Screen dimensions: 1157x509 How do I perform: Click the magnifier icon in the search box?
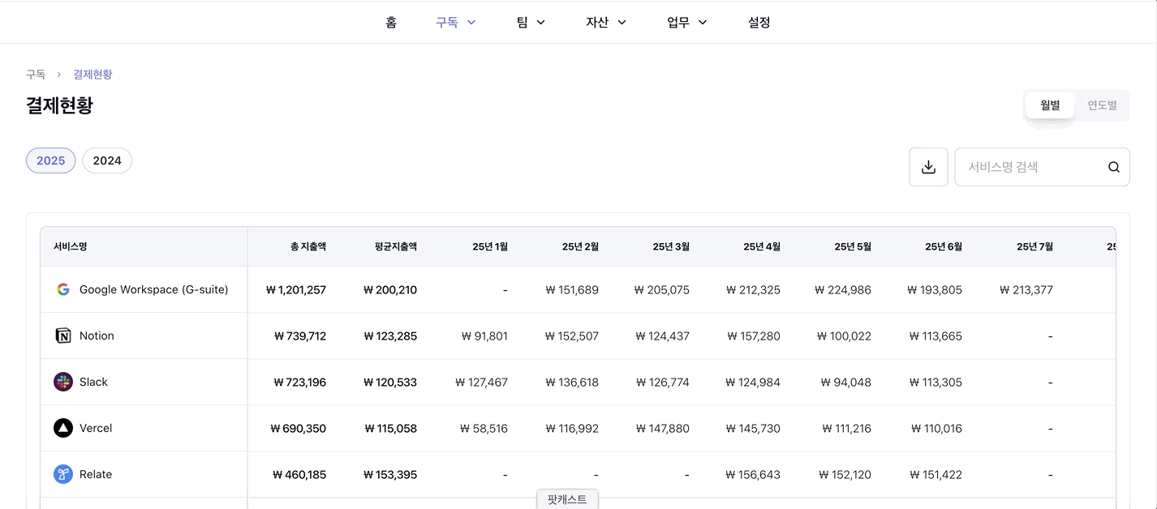click(x=1112, y=166)
